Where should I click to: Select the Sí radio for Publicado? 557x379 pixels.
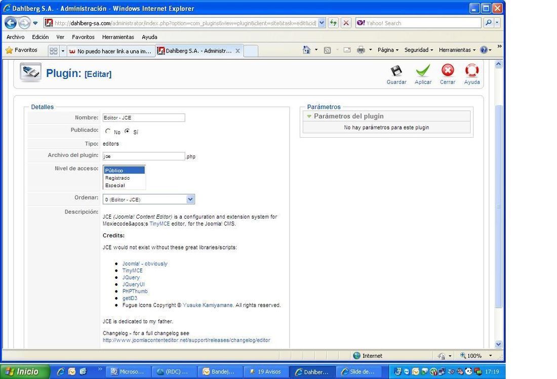point(127,131)
